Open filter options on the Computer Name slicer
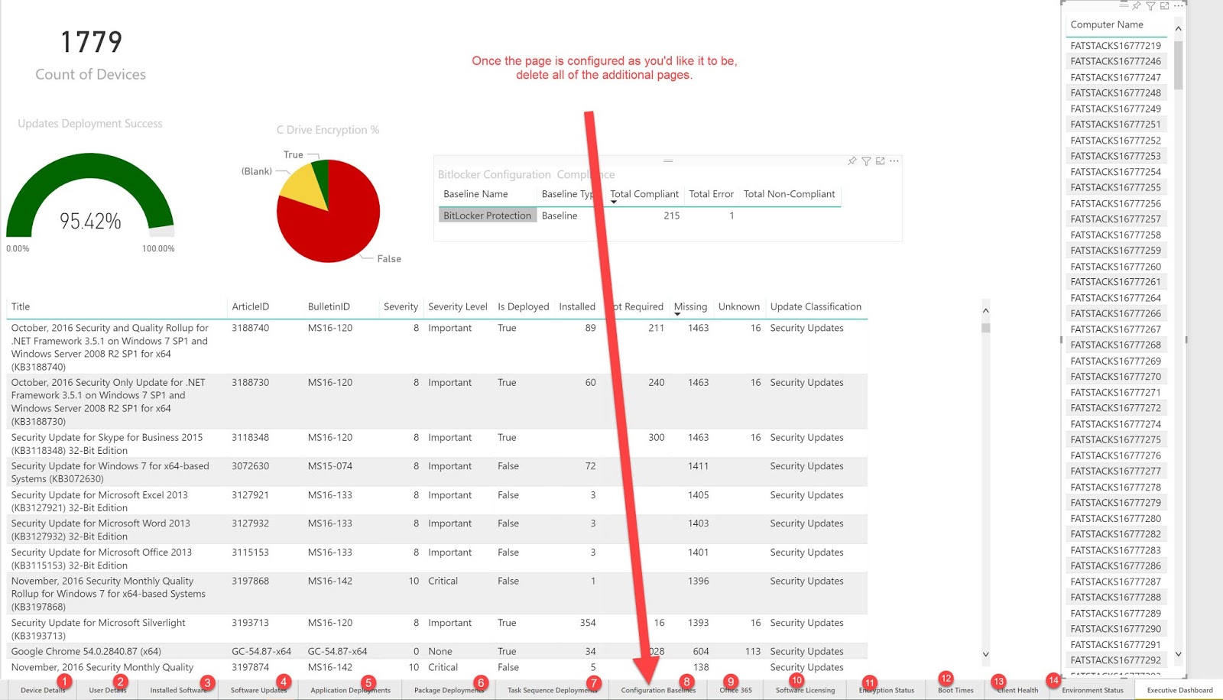 (1152, 6)
